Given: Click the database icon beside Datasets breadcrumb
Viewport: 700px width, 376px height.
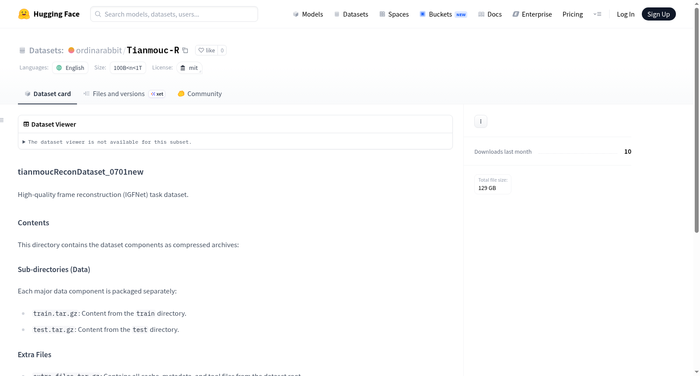Looking at the screenshot, I should point(22,50).
